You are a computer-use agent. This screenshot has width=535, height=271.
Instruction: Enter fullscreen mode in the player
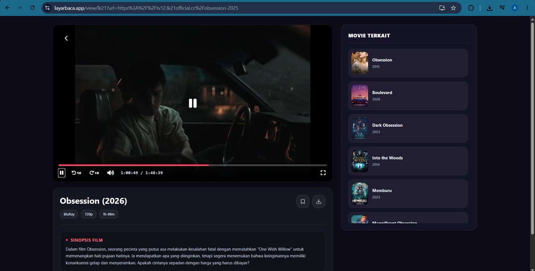point(323,172)
